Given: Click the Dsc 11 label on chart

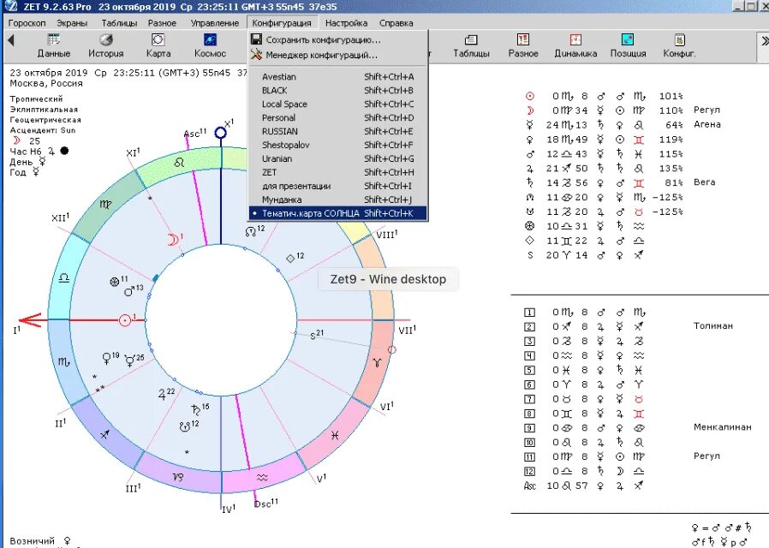Looking at the screenshot, I should pos(266,503).
